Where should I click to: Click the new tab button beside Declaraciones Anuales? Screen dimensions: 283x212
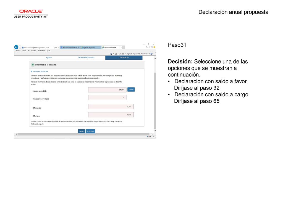[124, 47]
